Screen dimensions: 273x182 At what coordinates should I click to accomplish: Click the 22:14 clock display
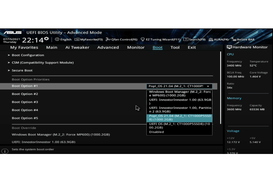[33, 40]
